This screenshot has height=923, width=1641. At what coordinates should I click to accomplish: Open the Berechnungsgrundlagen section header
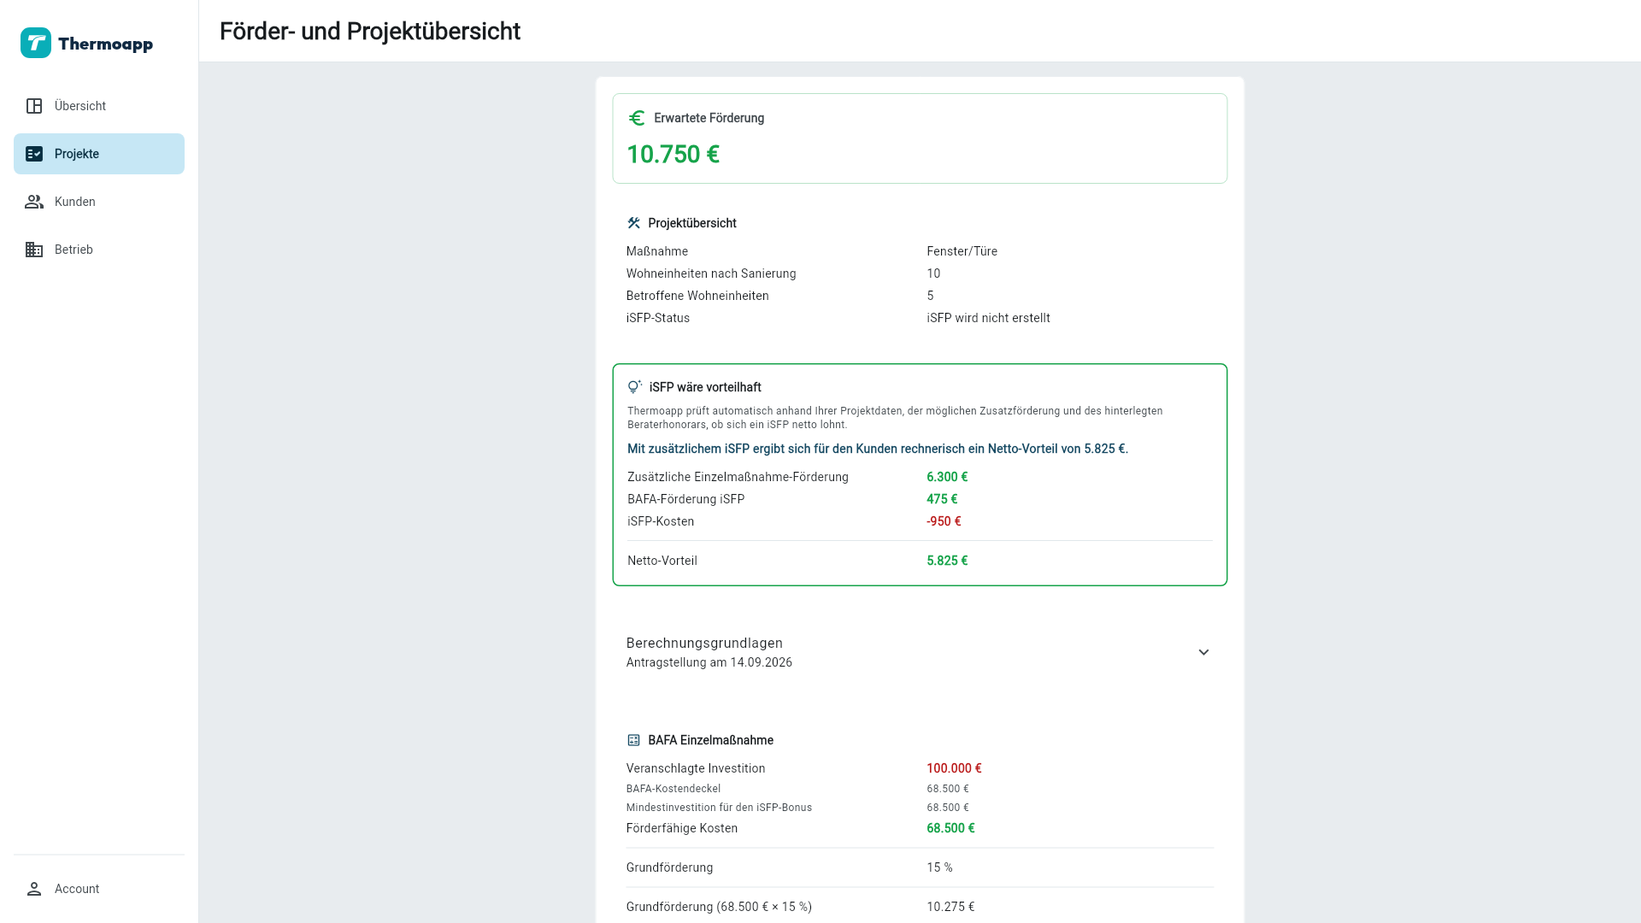(920, 652)
